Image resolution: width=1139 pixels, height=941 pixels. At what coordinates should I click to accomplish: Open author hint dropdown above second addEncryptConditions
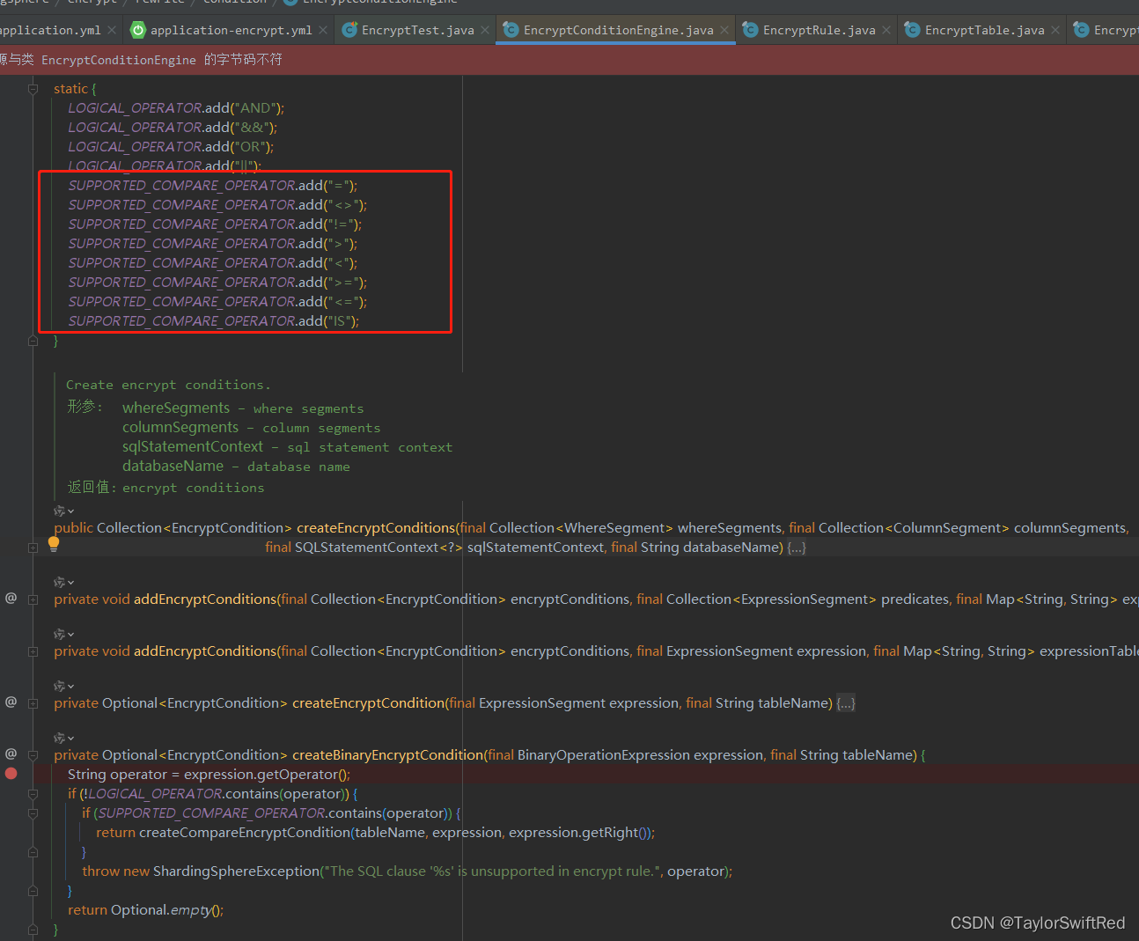[x=63, y=634]
